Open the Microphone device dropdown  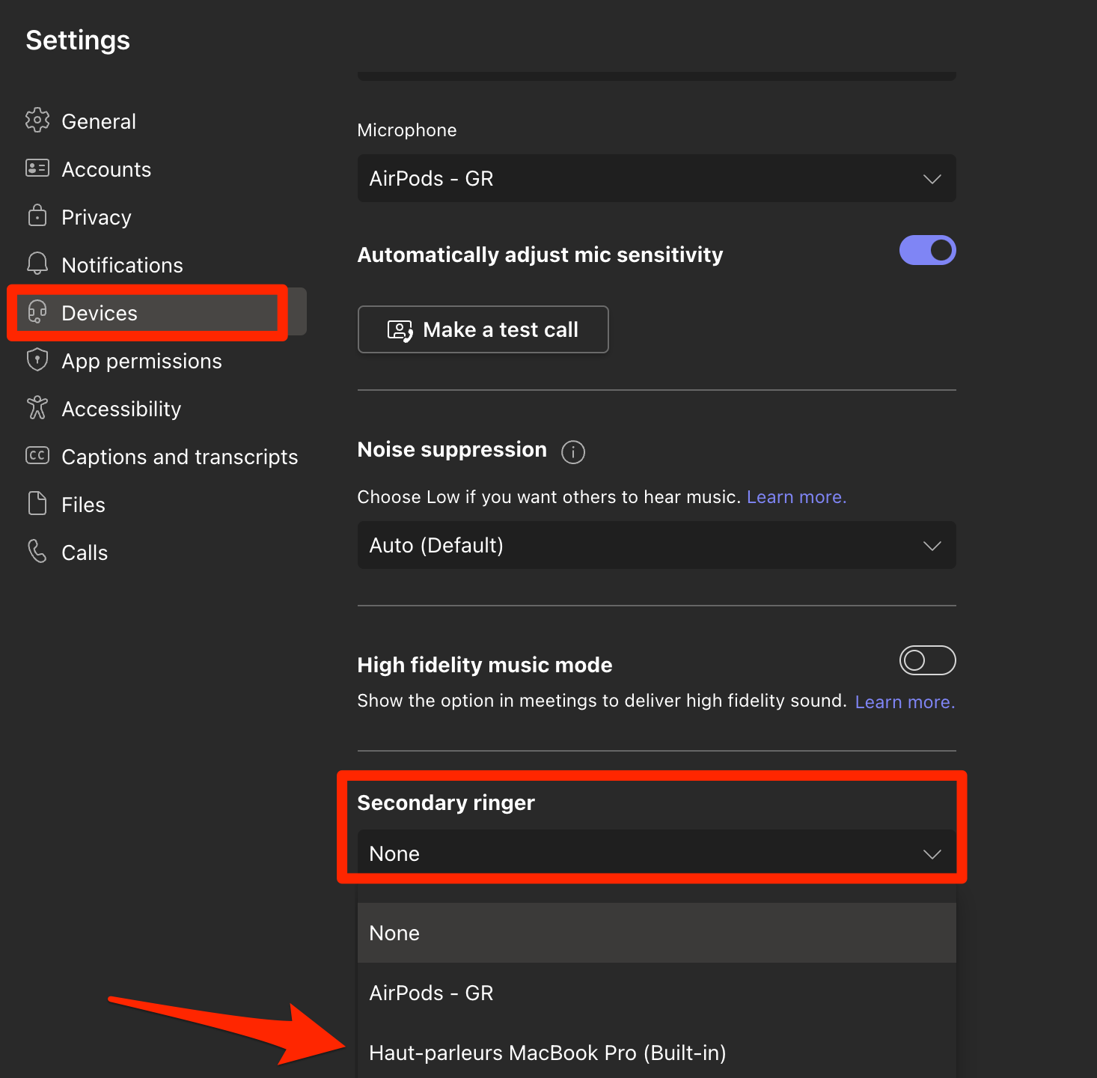tap(656, 178)
